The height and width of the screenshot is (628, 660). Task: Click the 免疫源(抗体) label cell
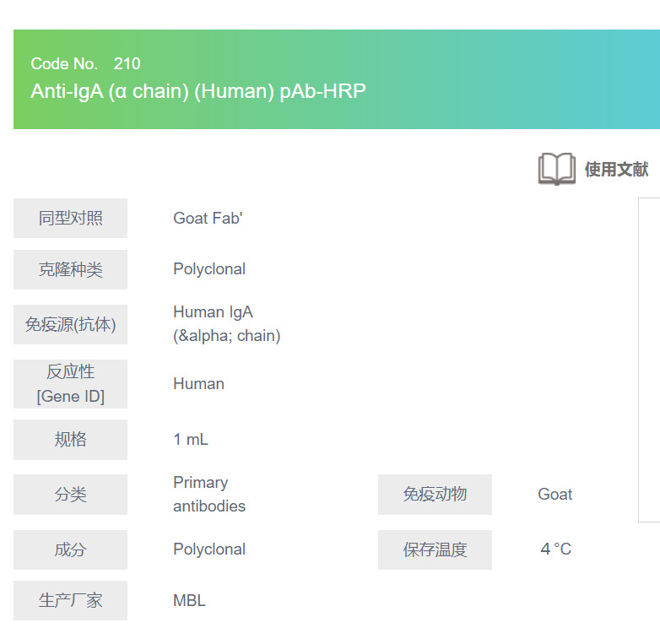click(x=71, y=324)
